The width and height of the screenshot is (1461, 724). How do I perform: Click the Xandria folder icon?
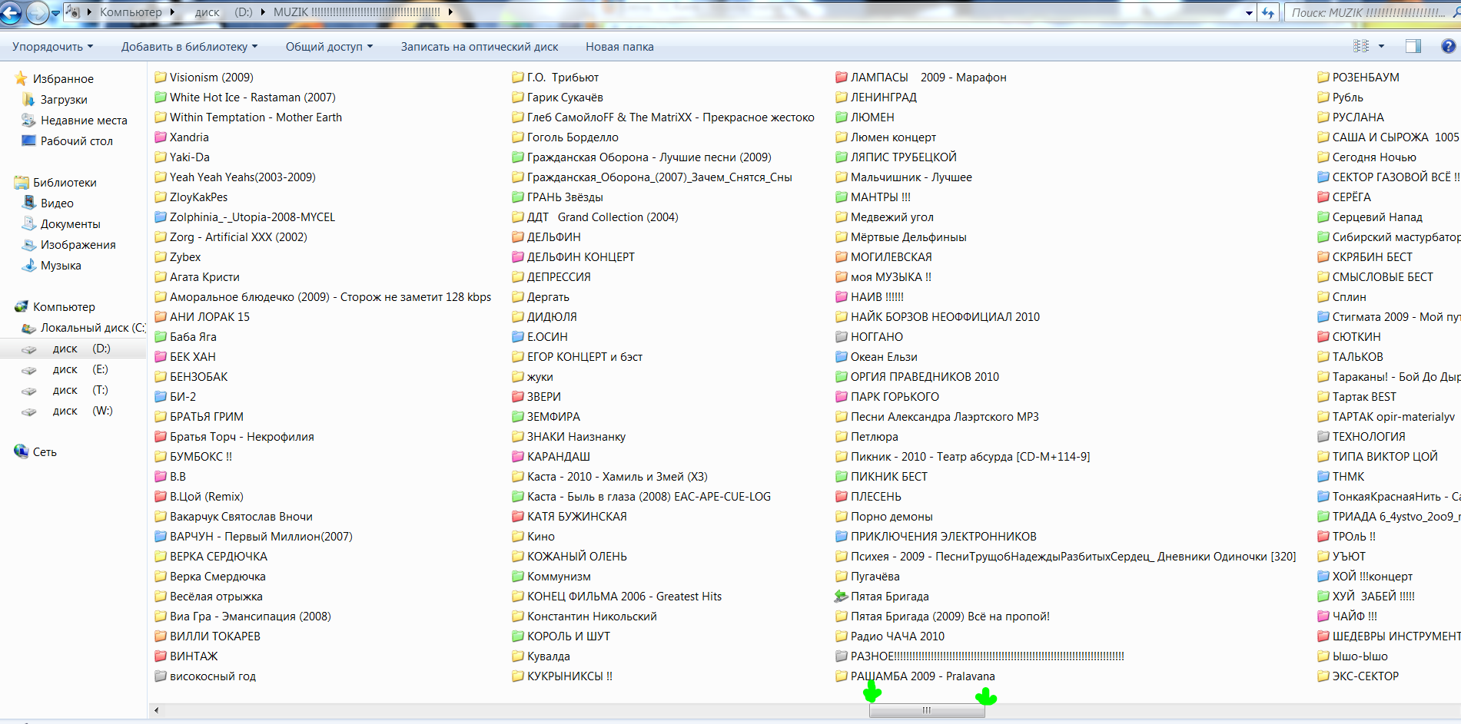[161, 137]
